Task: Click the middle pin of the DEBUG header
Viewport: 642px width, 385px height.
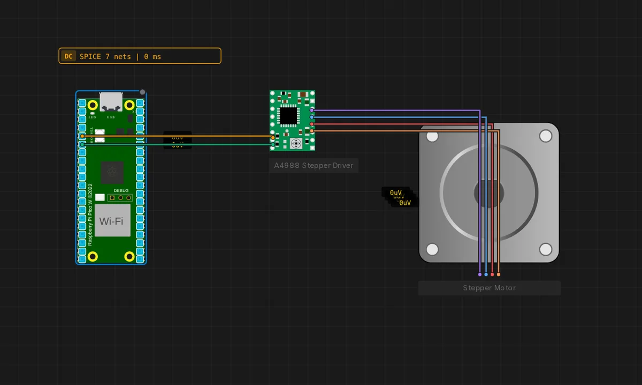Action: tap(121, 197)
